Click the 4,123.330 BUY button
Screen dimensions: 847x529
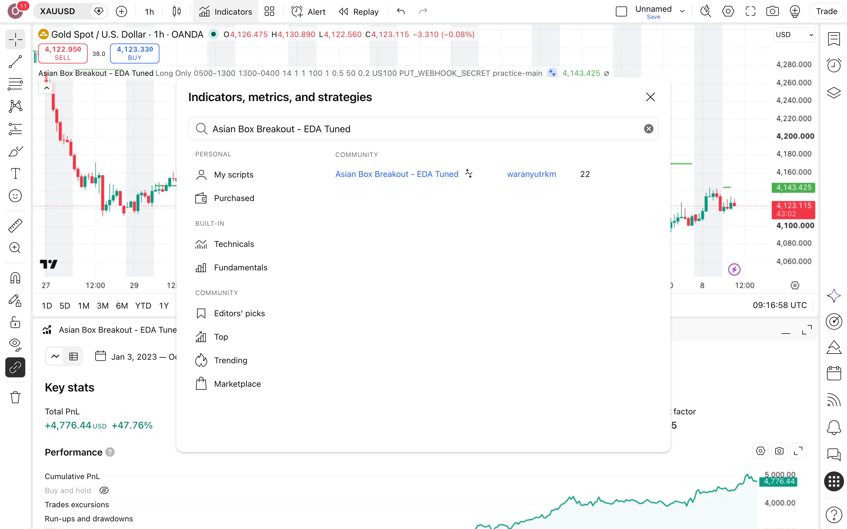135,53
